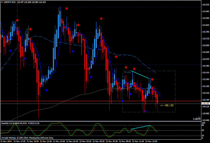Click stochastic scale level 100
This screenshot has width=210, height=143.
pos(204,123)
